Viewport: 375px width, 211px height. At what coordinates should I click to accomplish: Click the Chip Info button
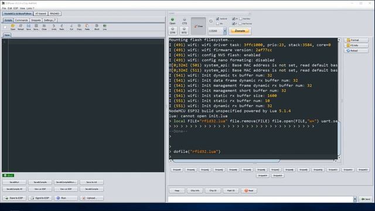(195, 190)
